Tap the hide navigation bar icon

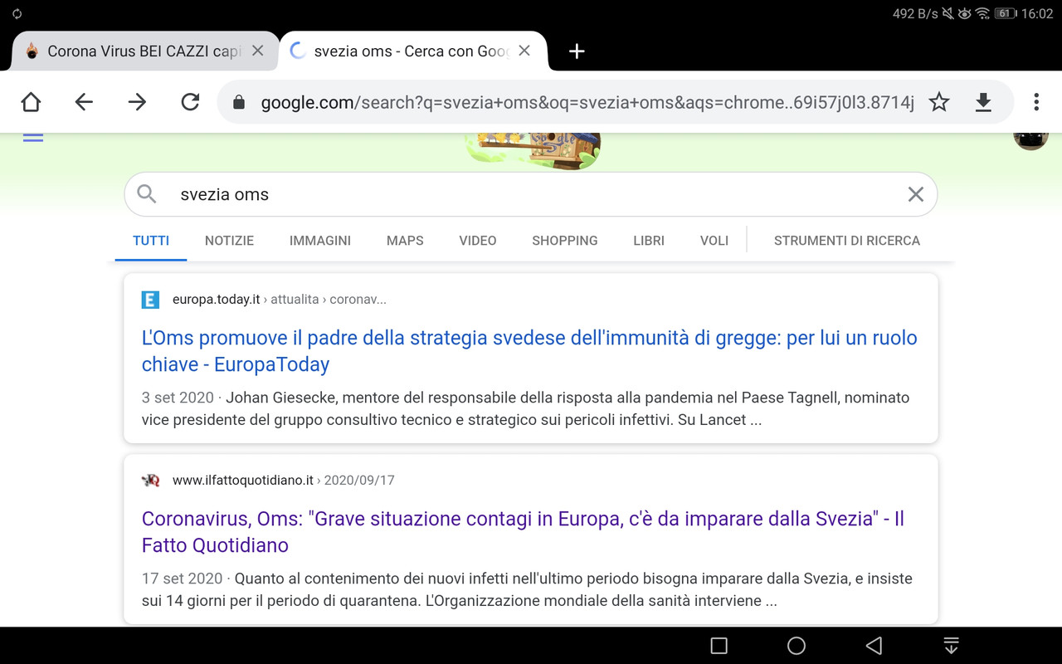tap(952, 646)
